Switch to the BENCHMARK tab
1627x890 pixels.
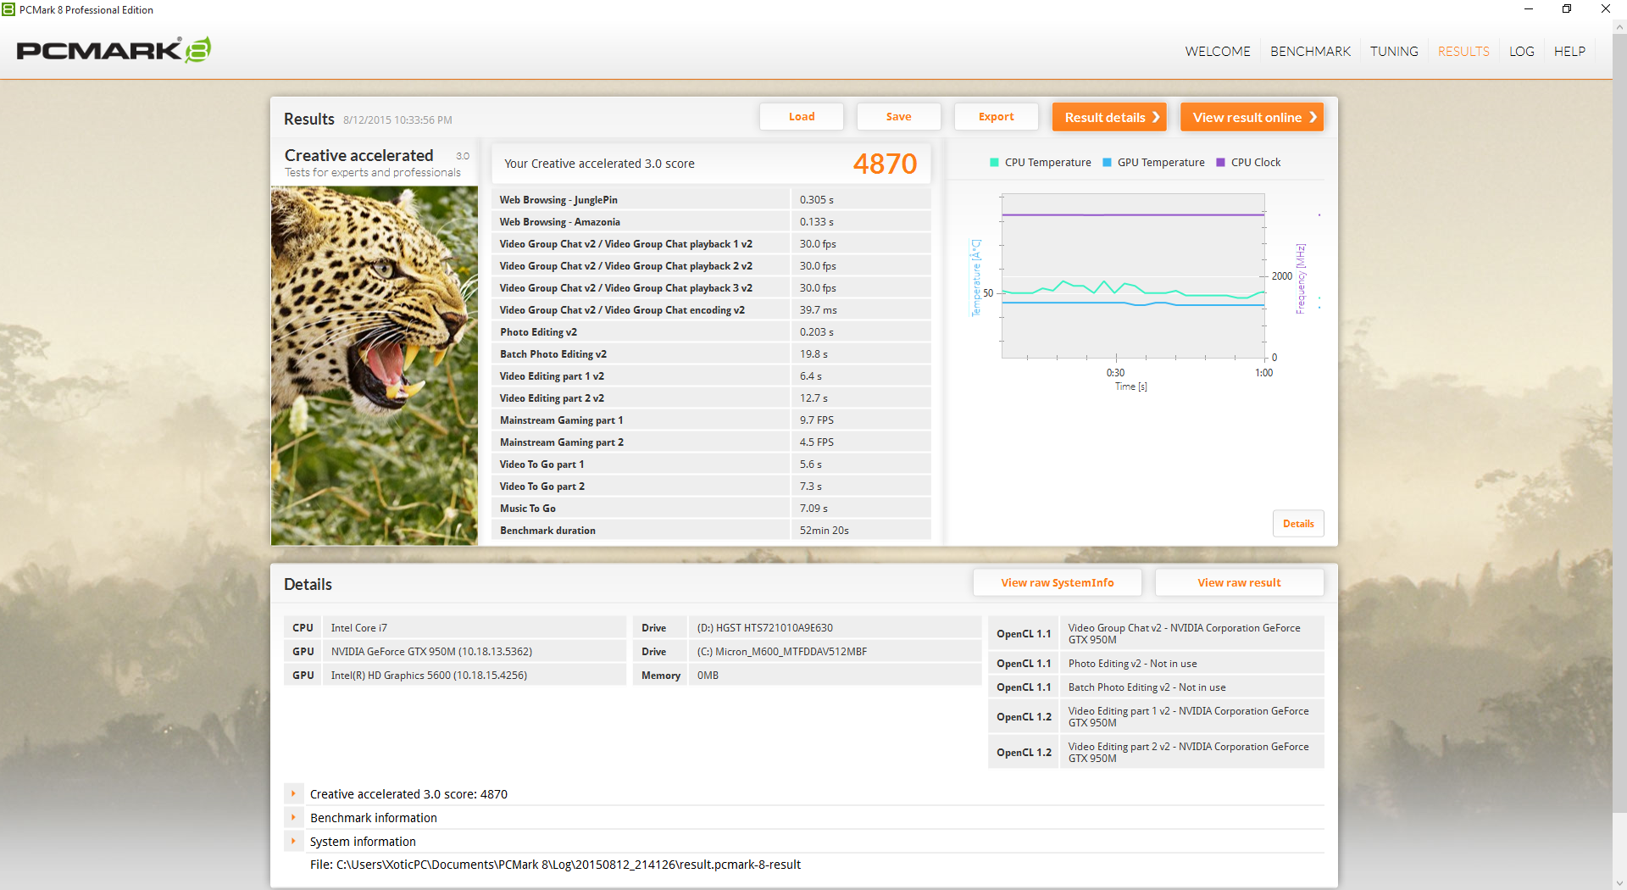click(1310, 51)
